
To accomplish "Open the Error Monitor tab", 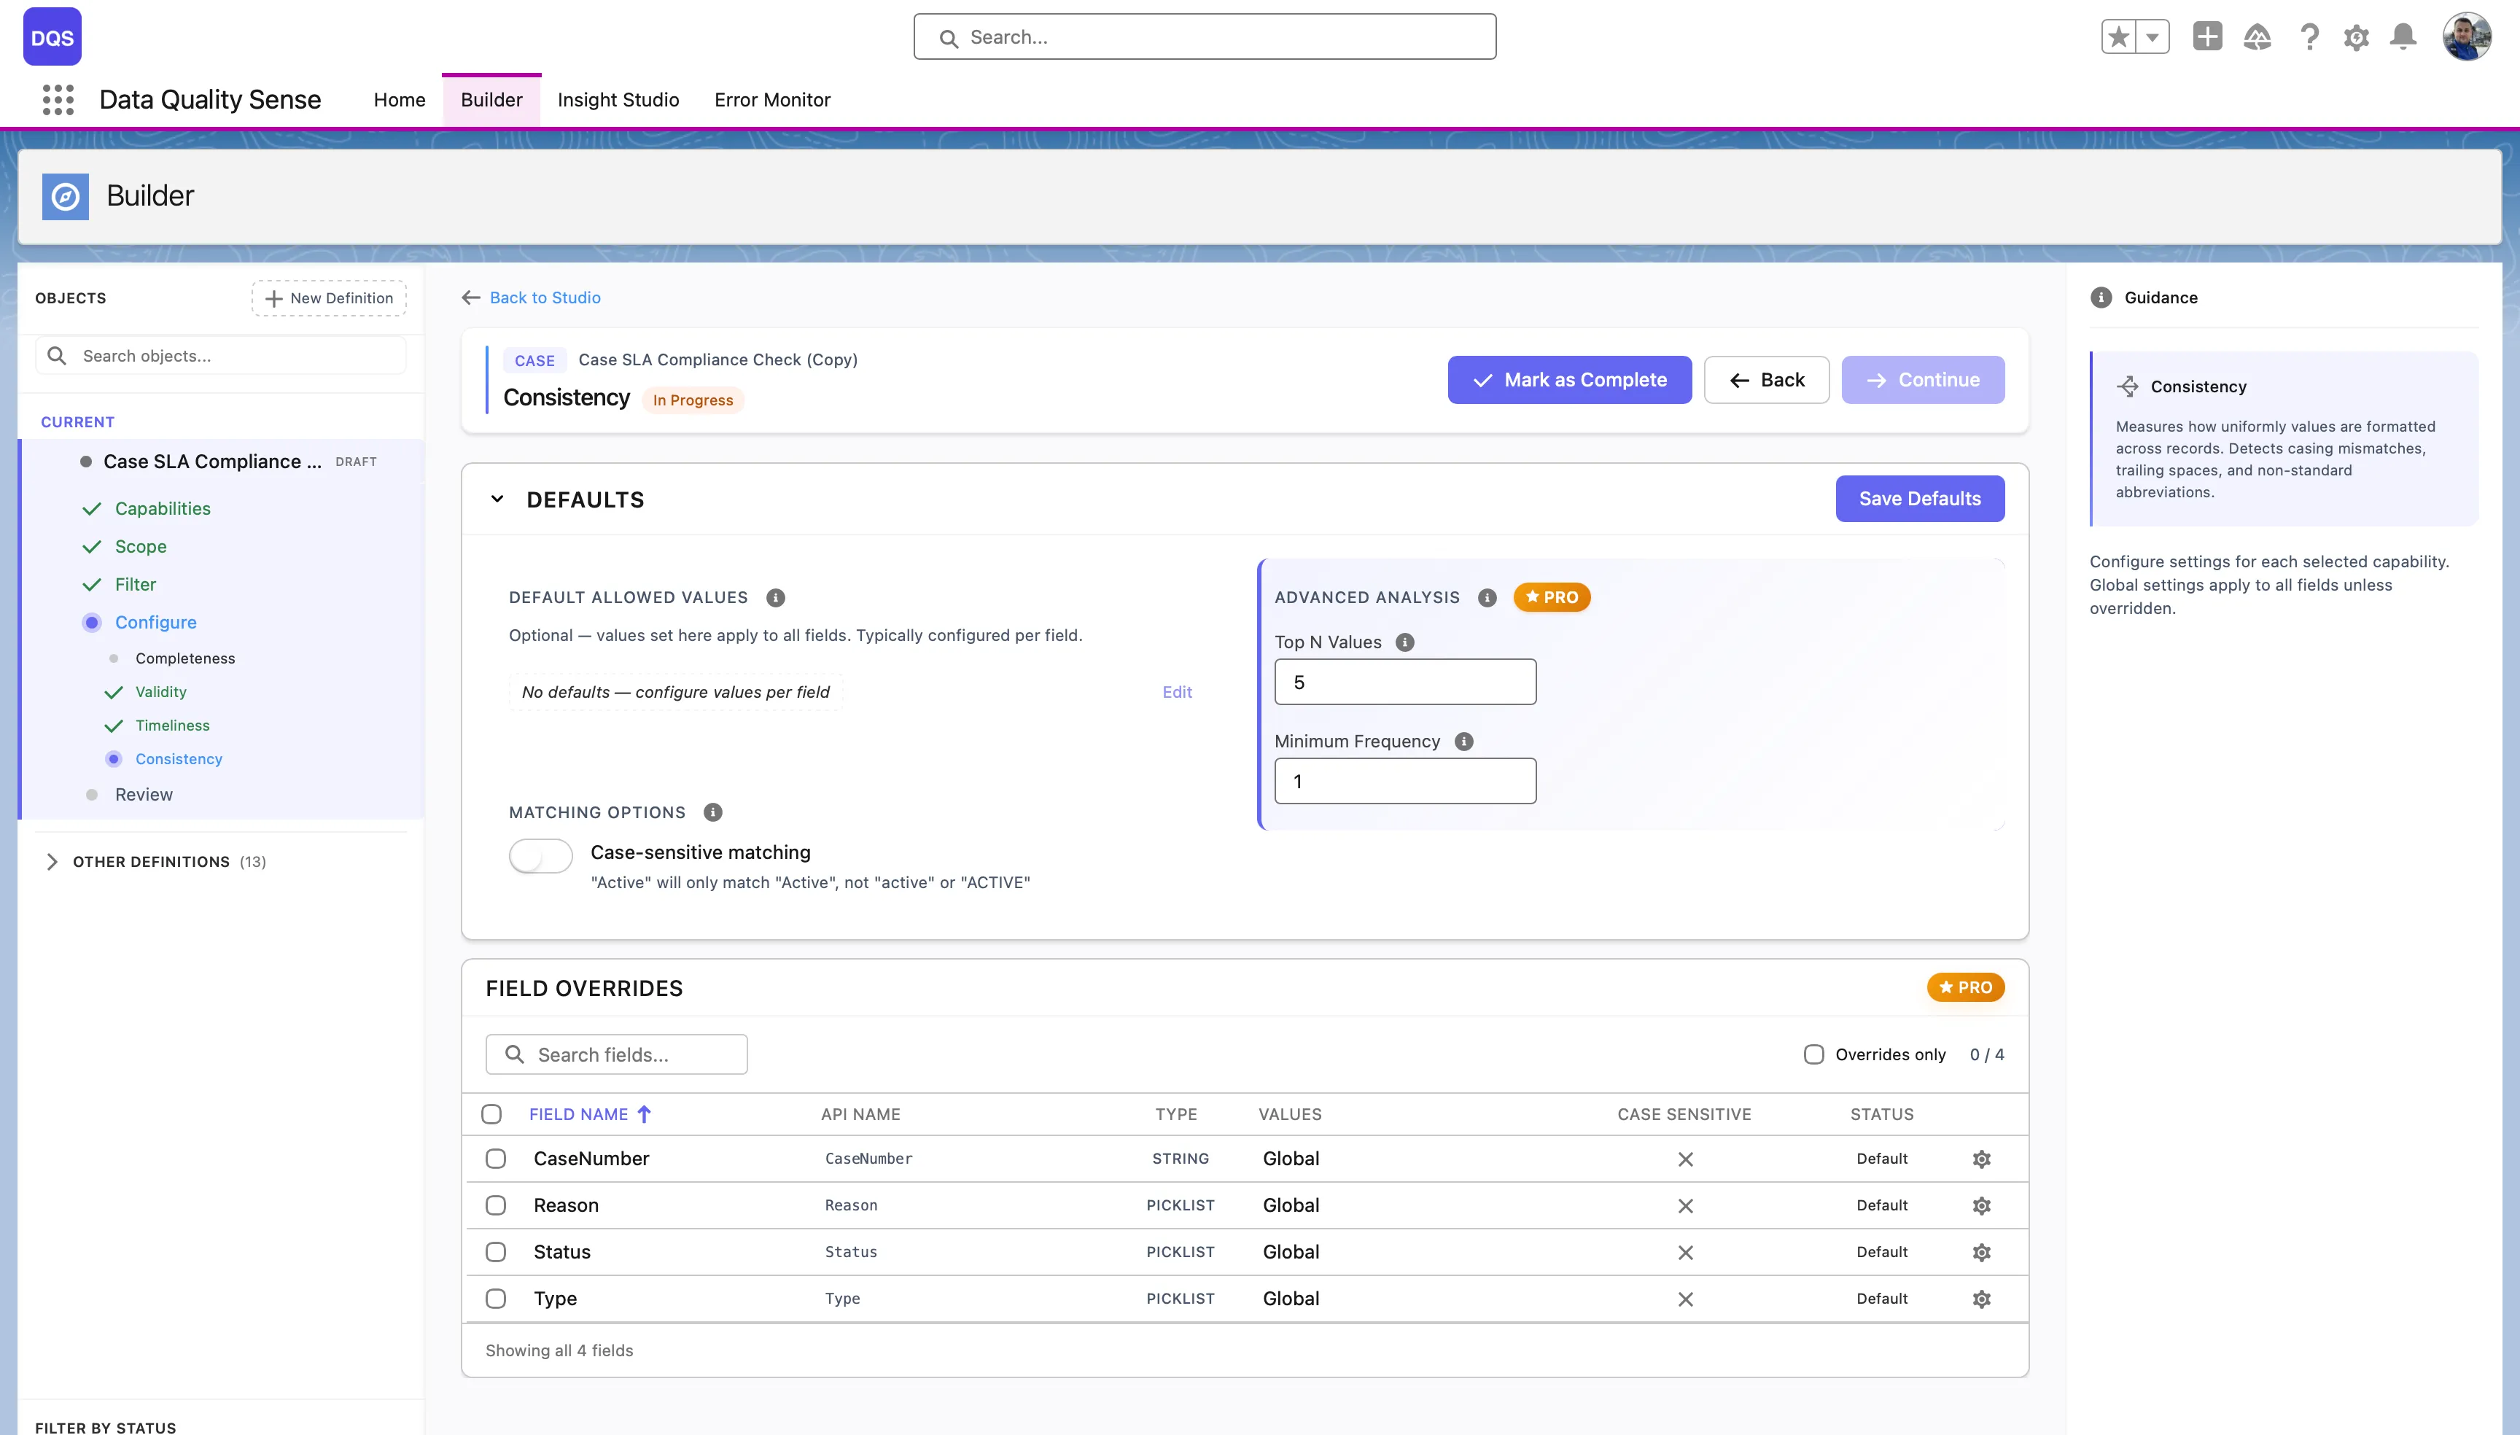I will 771,100.
